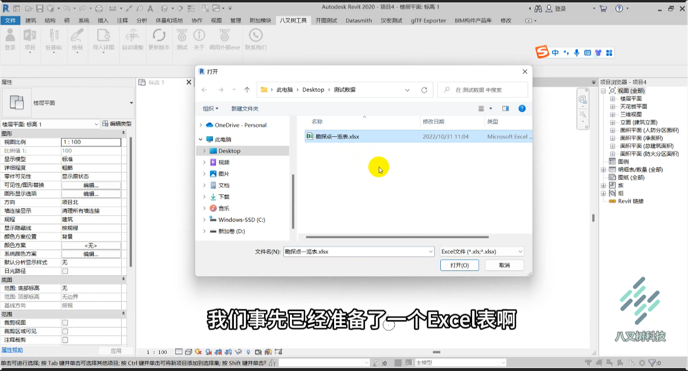Click the 打开(O) button
This screenshot has height=371, width=688.
[460, 265]
